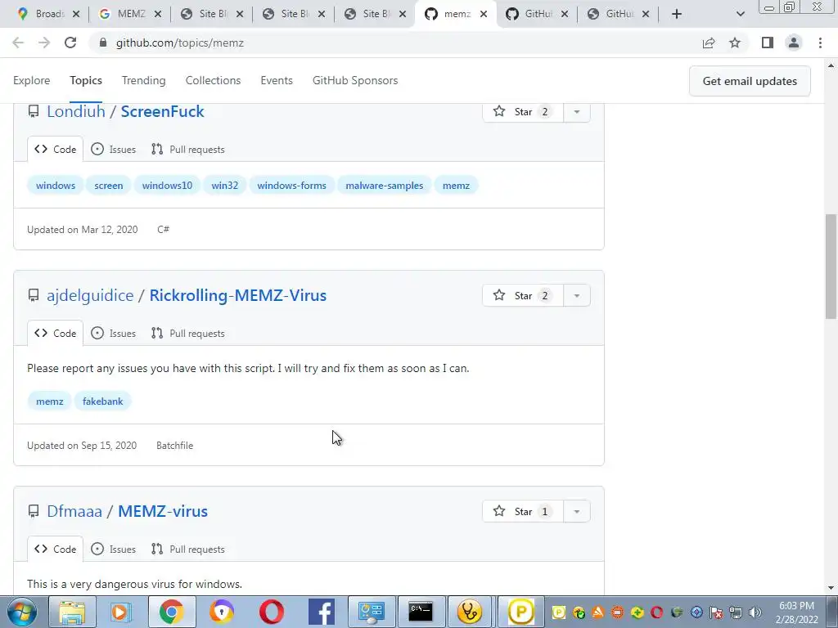This screenshot has height=628, width=838.
Task: Open File Explorer from taskbar
Action: pyautogui.click(x=72, y=612)
